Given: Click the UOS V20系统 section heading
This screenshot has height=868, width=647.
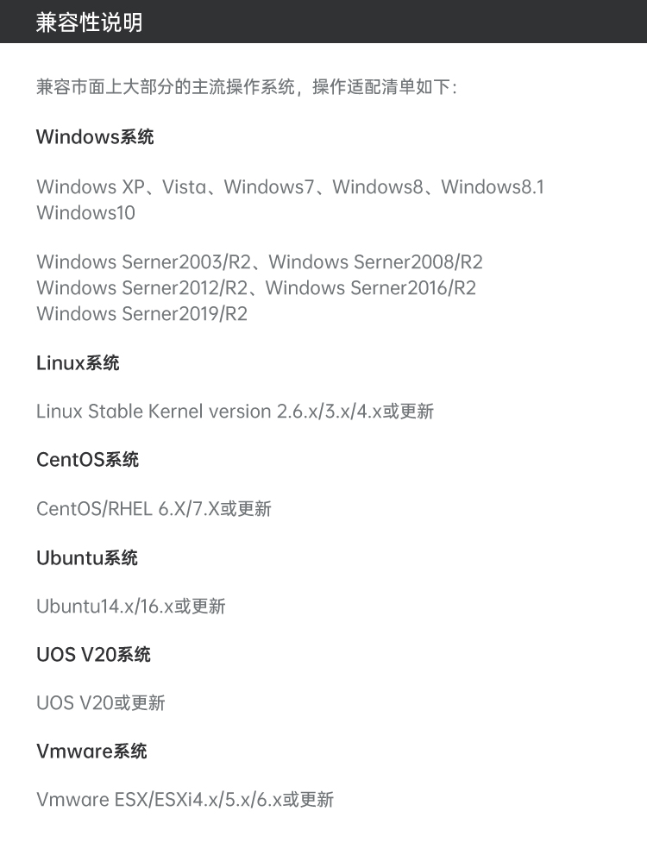Looking at the screenshot, I should (x=93, y=654).
